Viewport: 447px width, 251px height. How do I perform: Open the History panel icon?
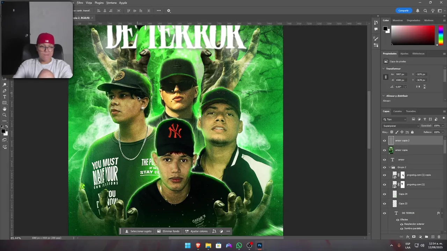click(x=376, y=22)
